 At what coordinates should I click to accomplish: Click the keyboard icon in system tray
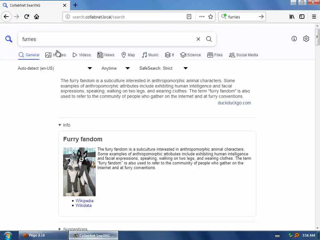pos(277,236)
